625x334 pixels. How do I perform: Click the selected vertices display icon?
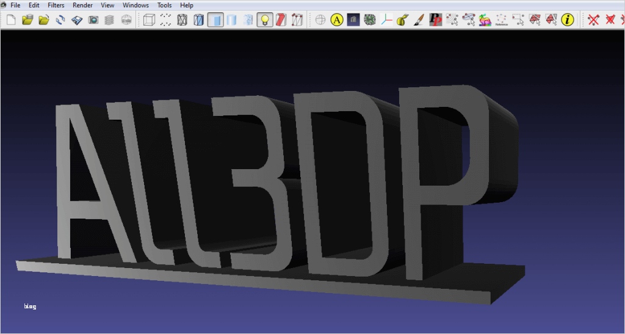(297, 20)
